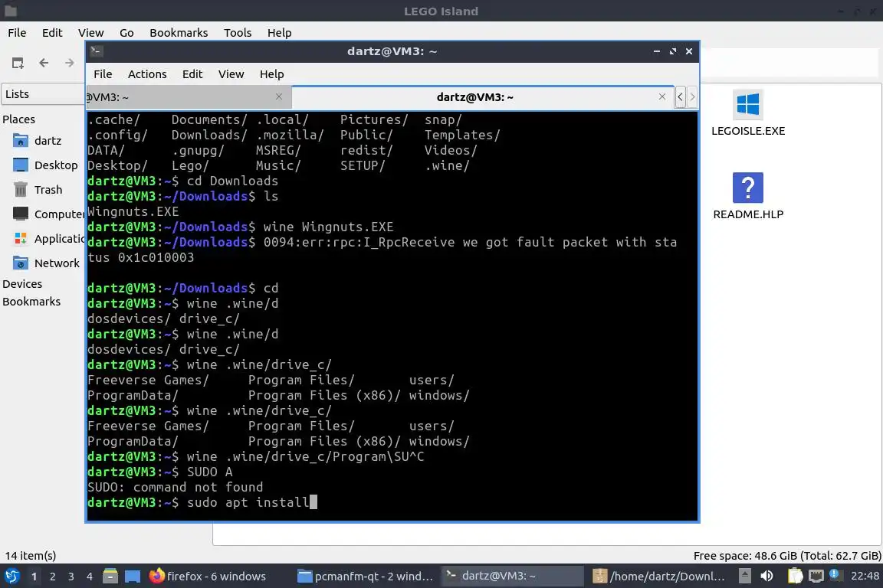883x588 pixels.
Task: Move terminal tabs left with the arrow button
Action: [x=681, y=96]
